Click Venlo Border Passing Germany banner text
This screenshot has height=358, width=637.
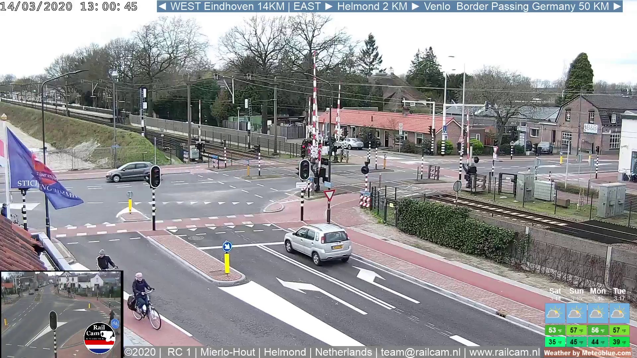pos(516,6)
